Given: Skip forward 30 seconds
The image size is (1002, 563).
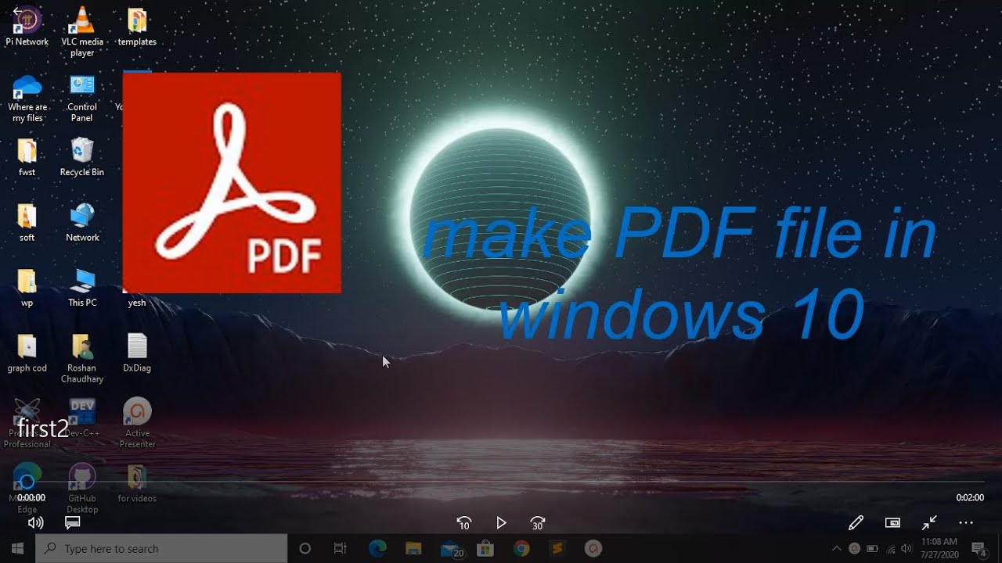Looking at the screenshot, I should (x=538, y=523).
